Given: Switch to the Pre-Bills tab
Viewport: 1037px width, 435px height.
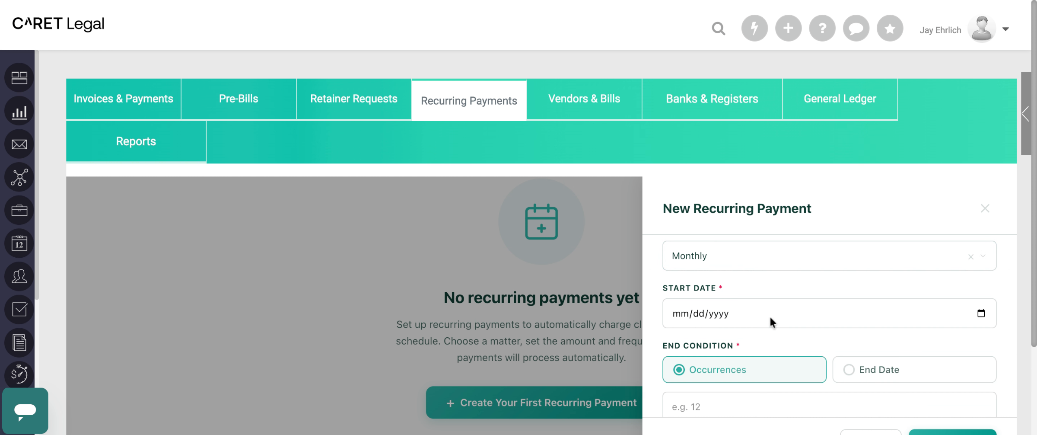Looking at the screenshot, I should click(x=239, y=99).
